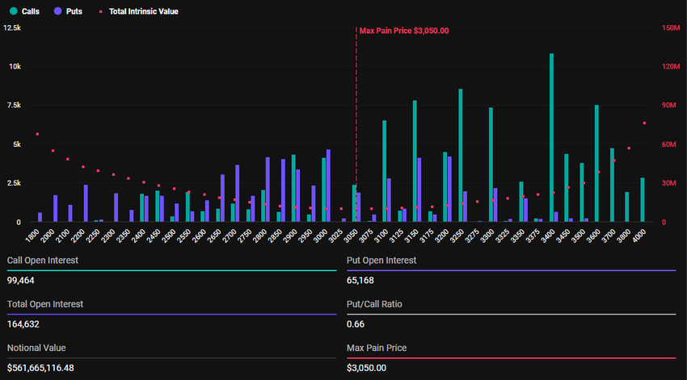This screenshot has height=380, width=687.
Task: Select the Puts bar at 3000 strike
Action: 328,186
